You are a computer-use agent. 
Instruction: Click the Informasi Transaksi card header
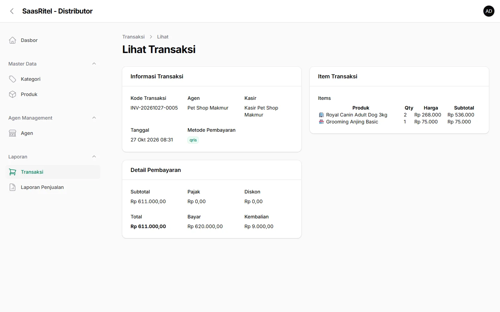pyautogui.click(x=212, y=76)
